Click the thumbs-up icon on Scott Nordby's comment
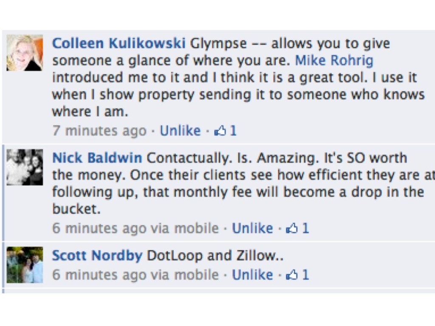This screenshot has width=435, height=326. click(292, 275)
